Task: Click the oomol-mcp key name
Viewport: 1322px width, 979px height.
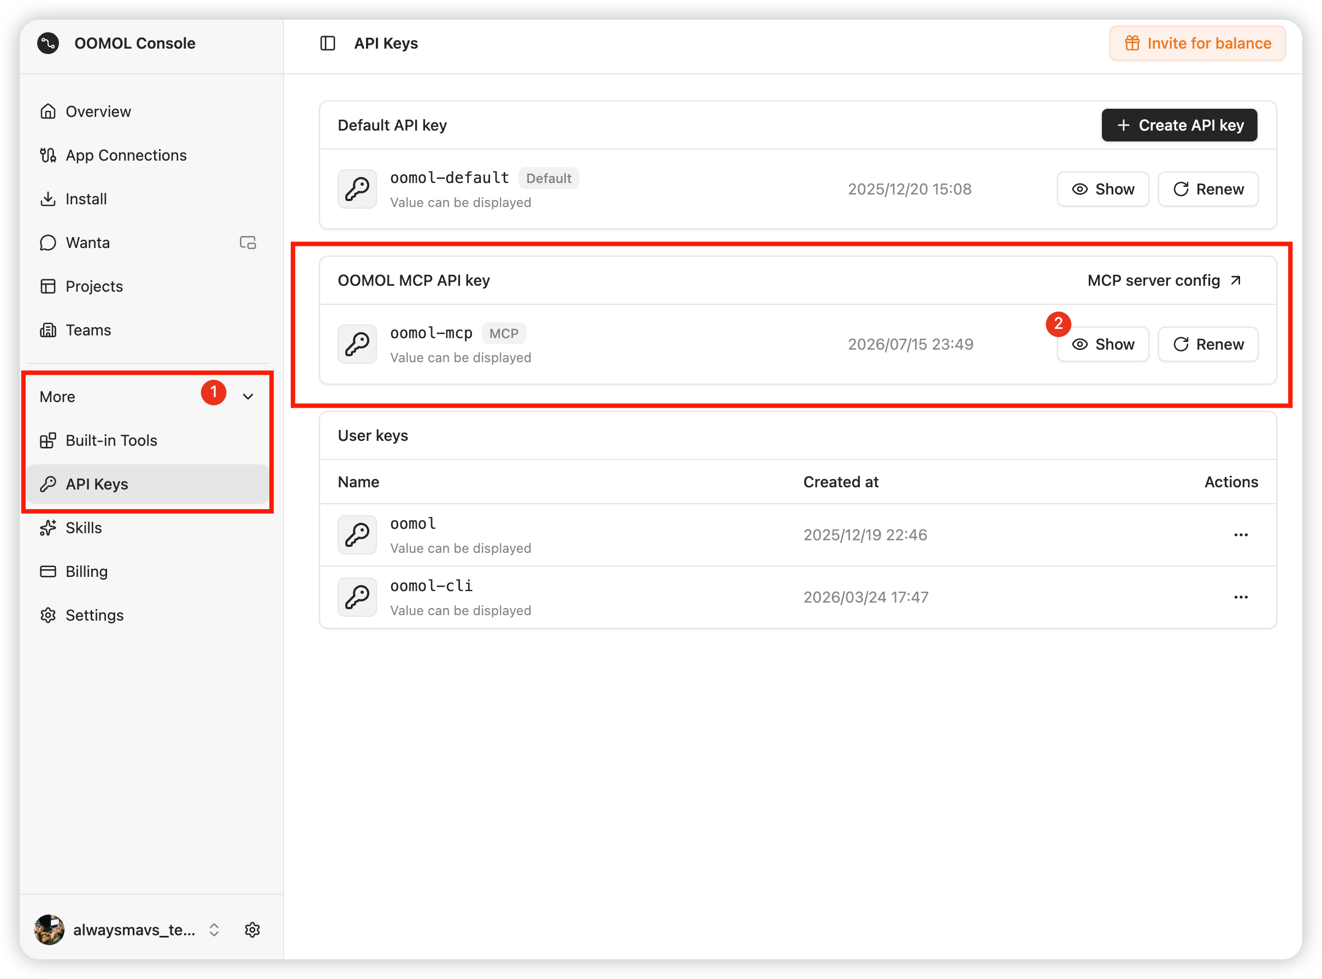Action: point(432,334)
